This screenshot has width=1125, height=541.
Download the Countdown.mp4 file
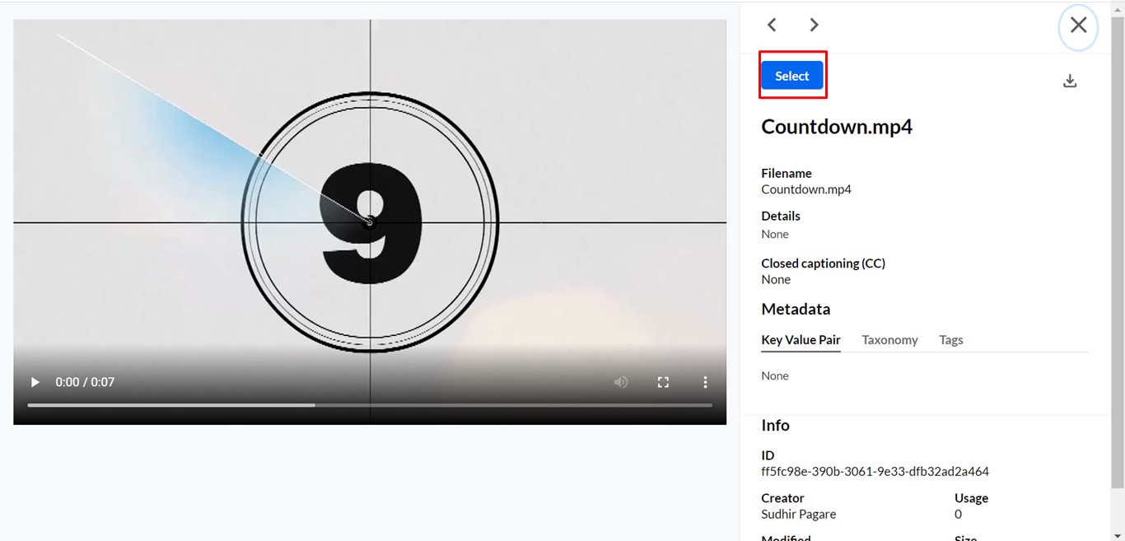pyautogui.click(x=1070, y=81)
